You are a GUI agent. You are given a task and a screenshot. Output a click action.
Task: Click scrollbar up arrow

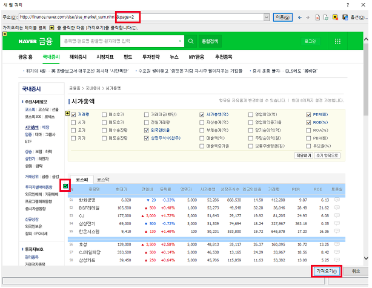tap(366, 39)
